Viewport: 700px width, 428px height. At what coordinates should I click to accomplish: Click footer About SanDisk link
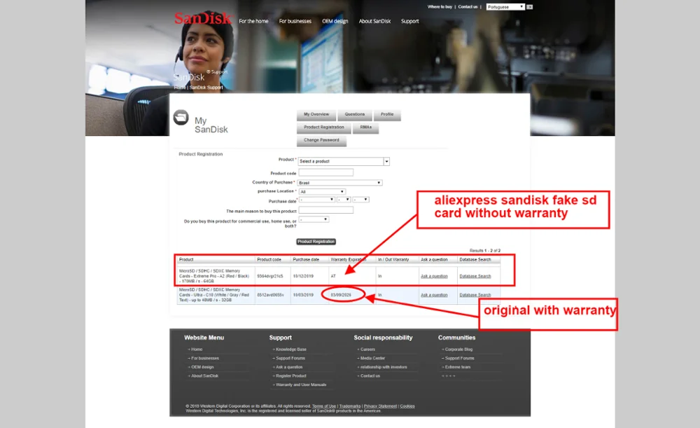coord(204,376)
